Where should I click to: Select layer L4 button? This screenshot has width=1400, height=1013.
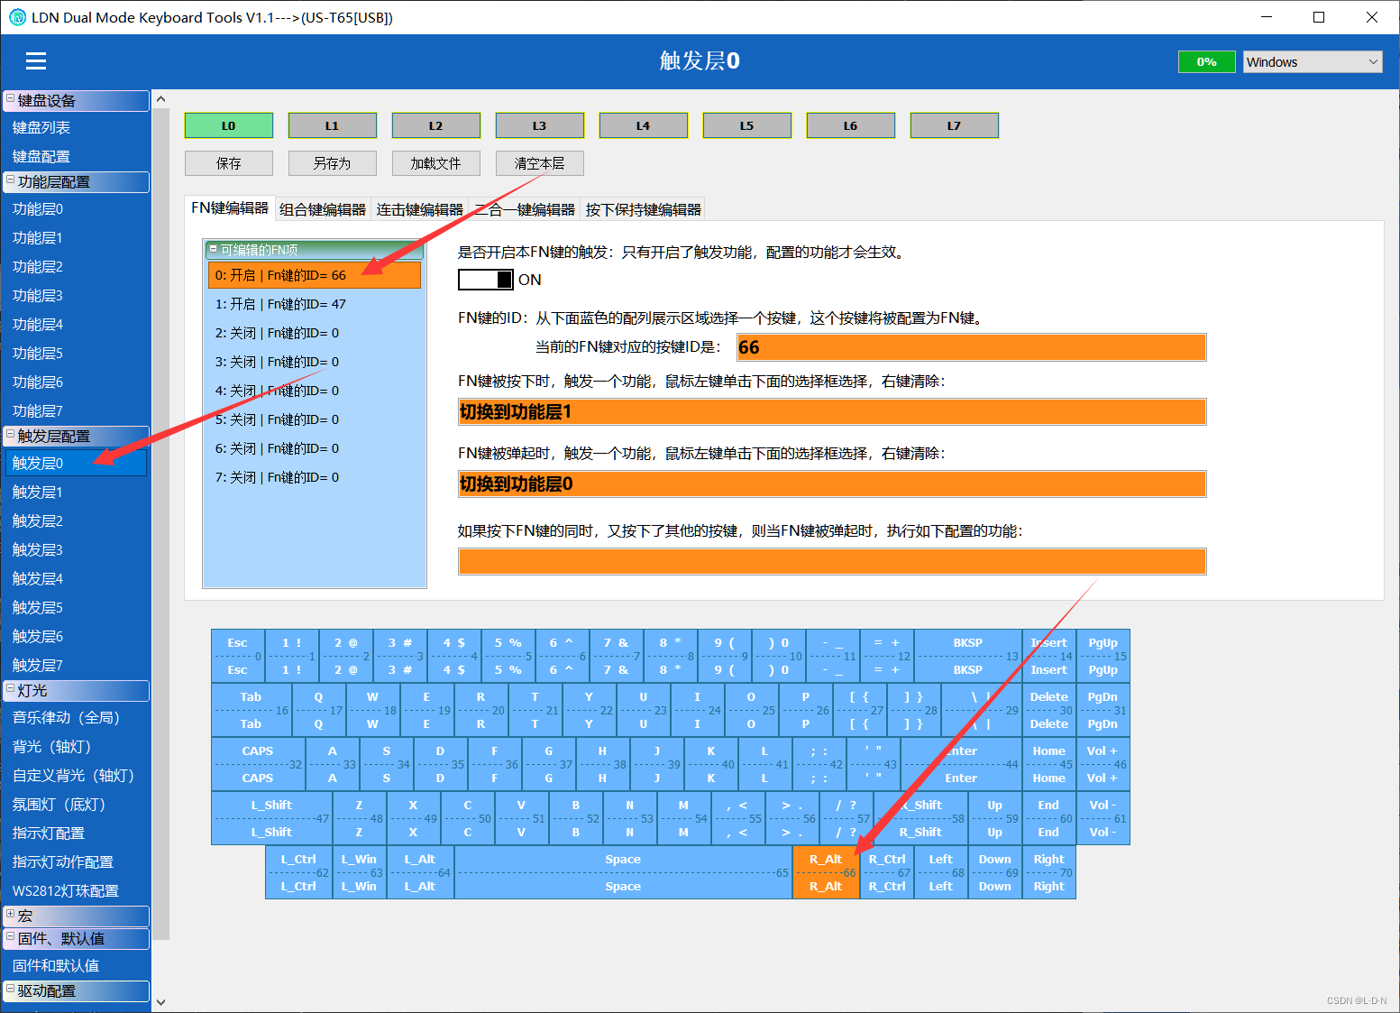click(x=644, y=125)
